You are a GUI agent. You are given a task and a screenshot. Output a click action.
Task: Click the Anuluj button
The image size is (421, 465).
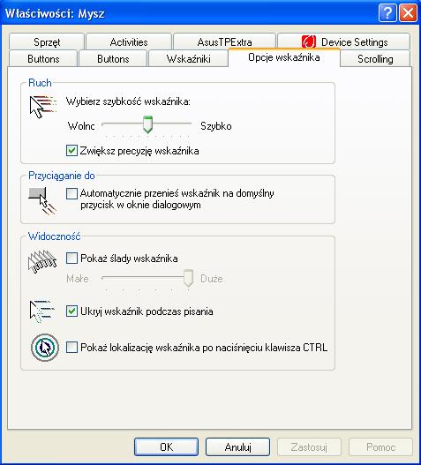click(237, 446)
